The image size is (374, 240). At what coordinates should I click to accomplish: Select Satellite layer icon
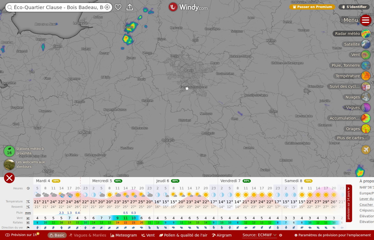pos(366,44)
